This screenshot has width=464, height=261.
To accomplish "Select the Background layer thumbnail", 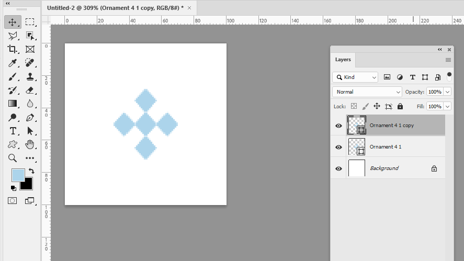I will pyautogui.click(x=357, y=168).
